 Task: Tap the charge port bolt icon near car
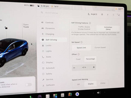click(32, 44)
